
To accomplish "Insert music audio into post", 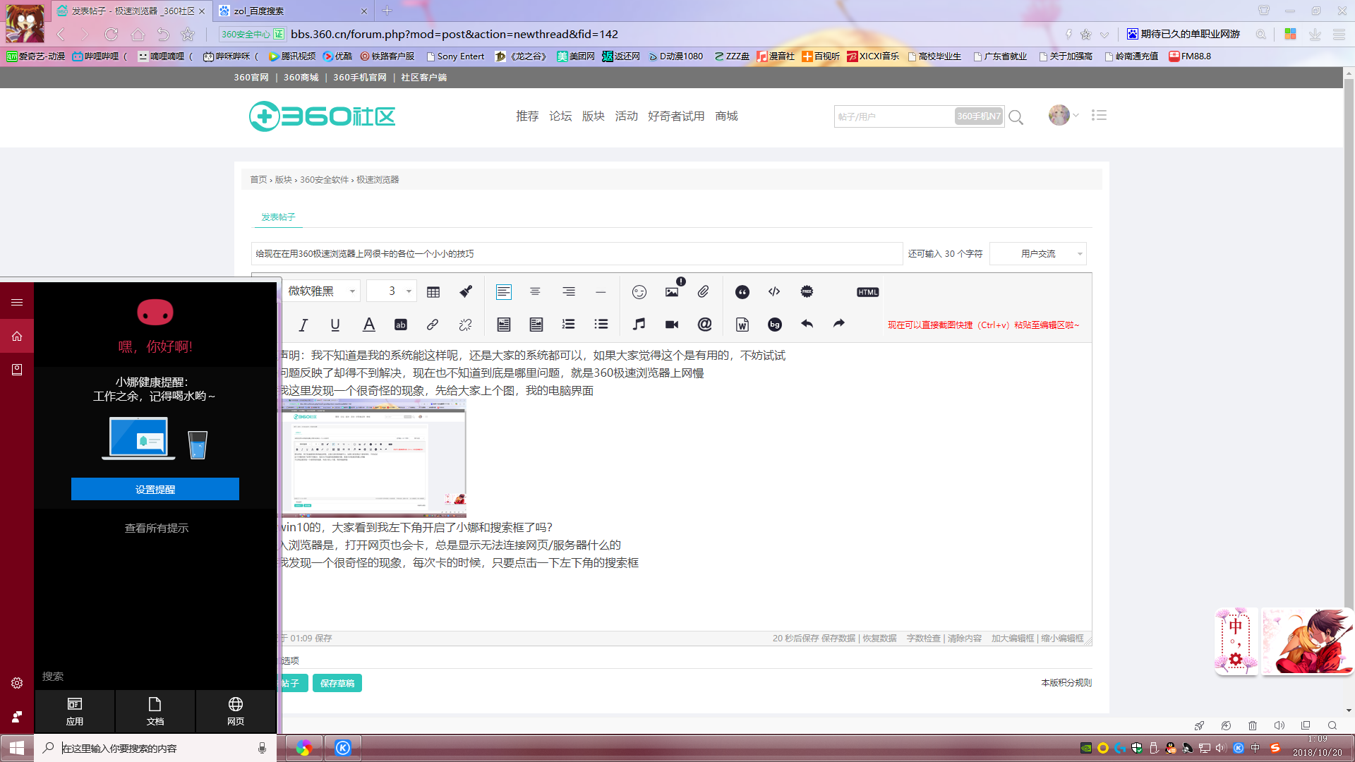I will coord(639,325).
